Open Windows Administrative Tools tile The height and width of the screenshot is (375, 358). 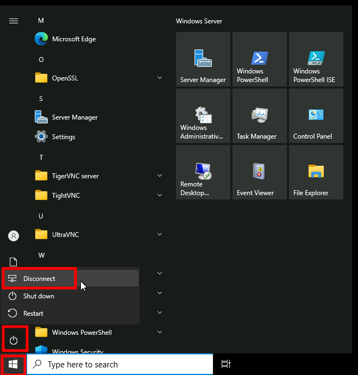pyautogui.click(x=203, y=116)
